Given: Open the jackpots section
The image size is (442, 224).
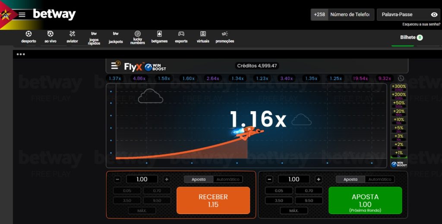Looking at the screenshot, I should point(116,37).
